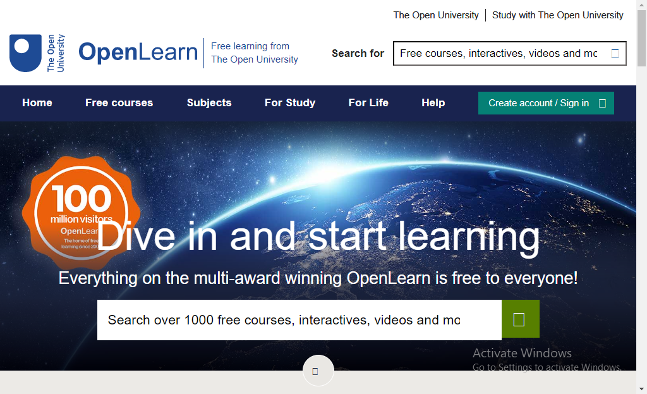Focus the 'Search over 1000 free courses' field
This screenshot has width=647, height=394.
click(x=299, y=319)
